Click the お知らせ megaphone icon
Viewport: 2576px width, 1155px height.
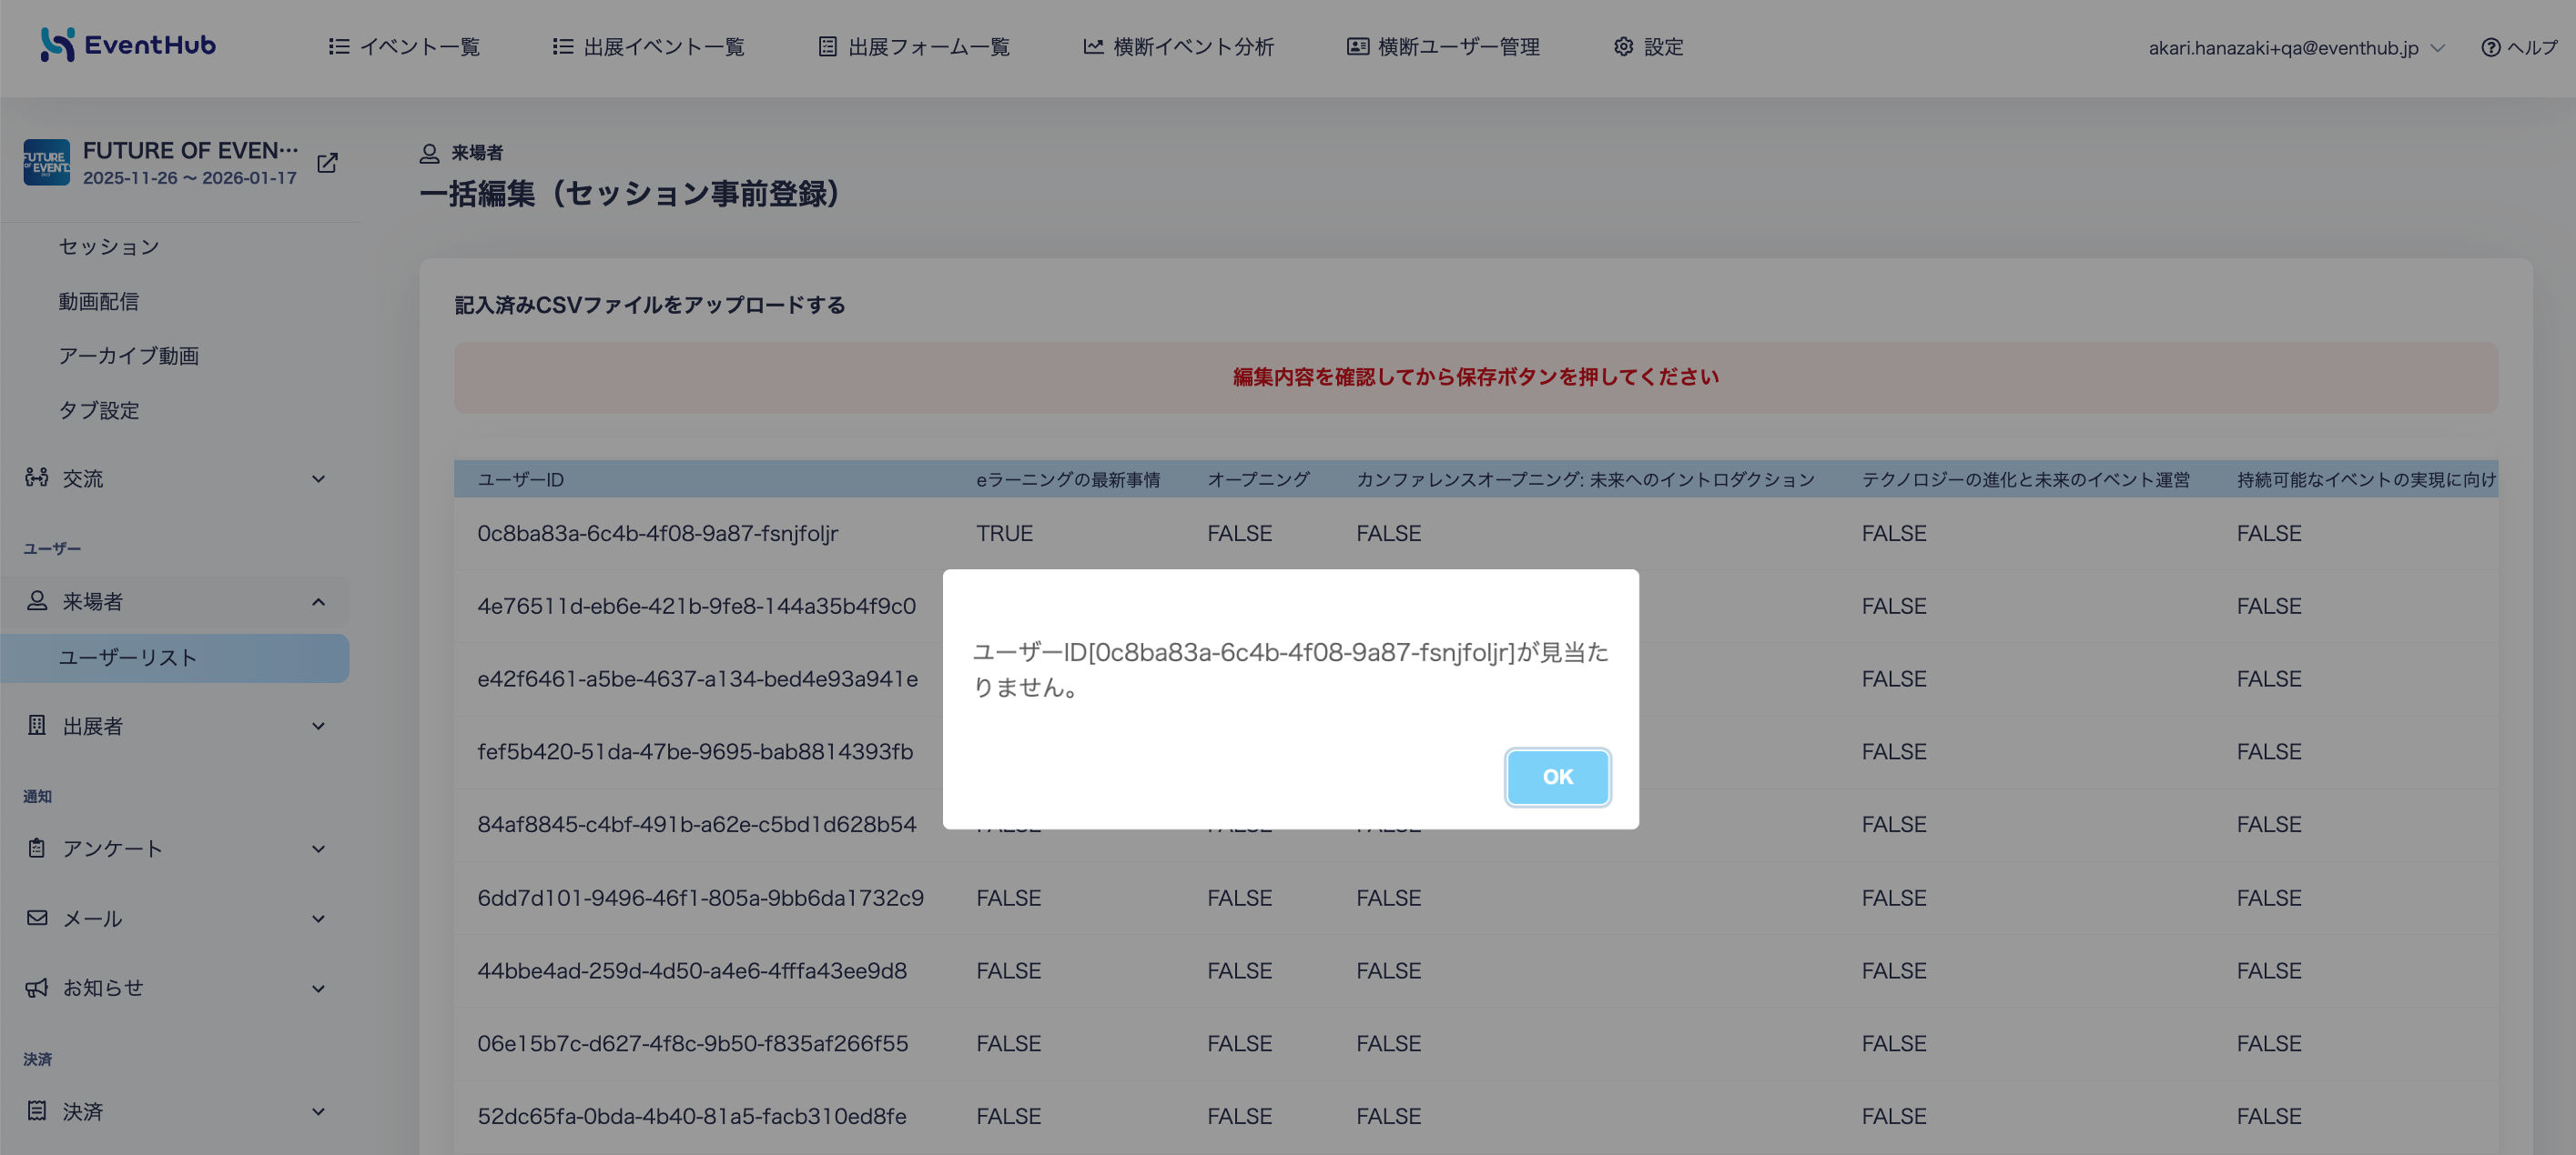tap(37, 987)
